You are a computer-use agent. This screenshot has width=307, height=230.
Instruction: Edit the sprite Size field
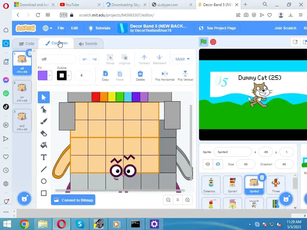246,164
